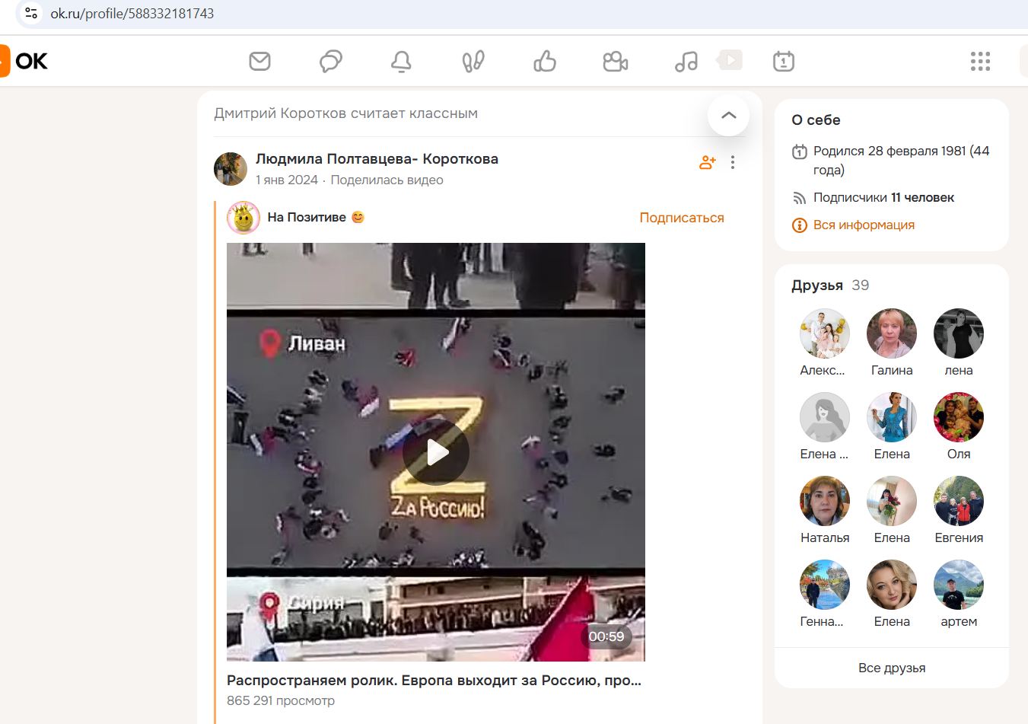This screenshot has width=1028, height=724.
Task: Open the apps grid icon
Action: point(980,61)
